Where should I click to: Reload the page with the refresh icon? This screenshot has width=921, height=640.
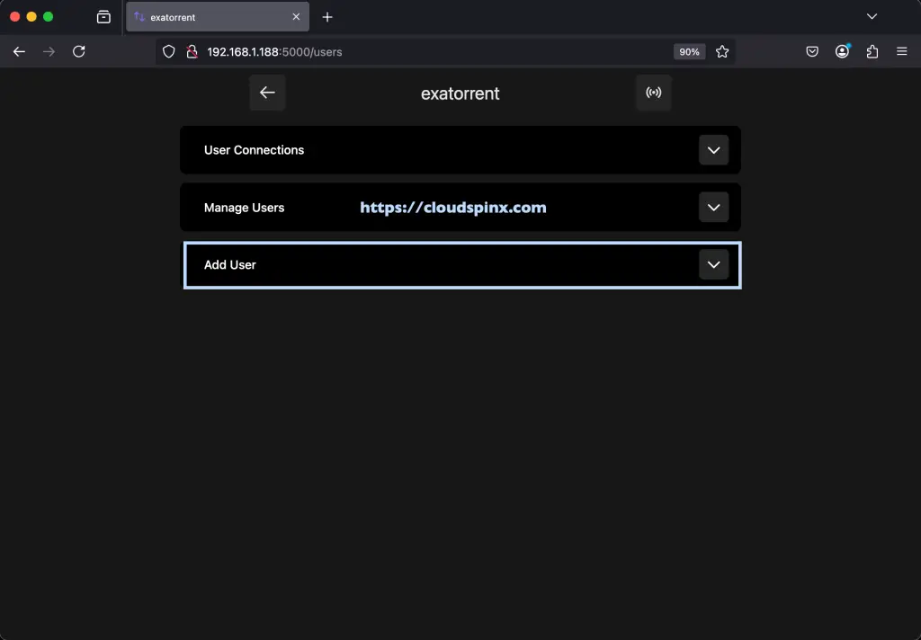point(79,51)
